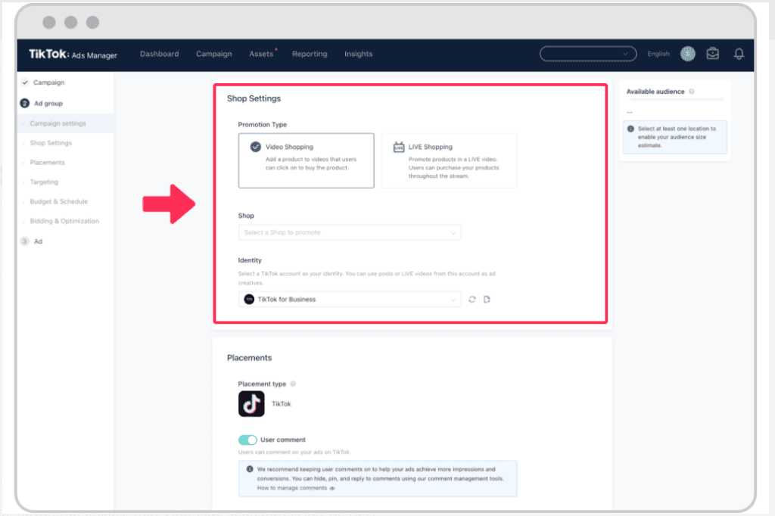Image resolution: width=775 pixels, height=516 pixels.
Task: Click the info icon in audience size notice
Action: click(x=630, y=129)
